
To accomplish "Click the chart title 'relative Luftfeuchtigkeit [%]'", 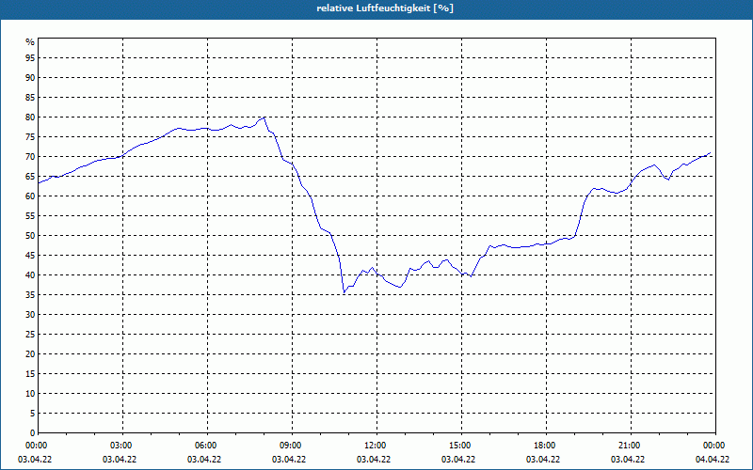I will pos(385,8).
